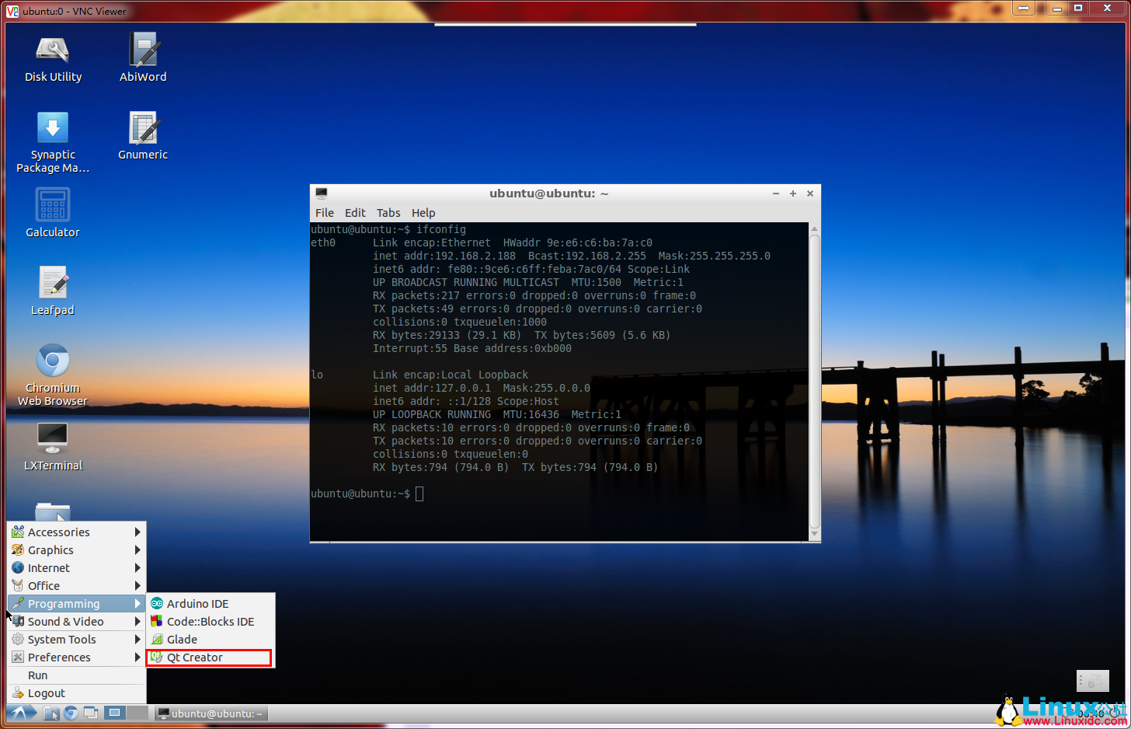
Task: Select Run in the start menu
Action: point(37,675)
